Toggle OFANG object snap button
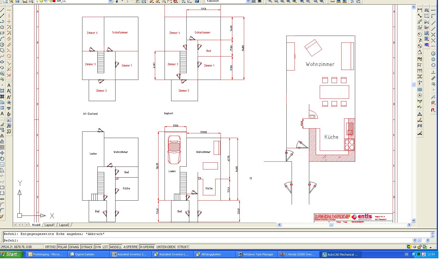The height and width of the screenshot is (275, 441). tap(74, 247)
